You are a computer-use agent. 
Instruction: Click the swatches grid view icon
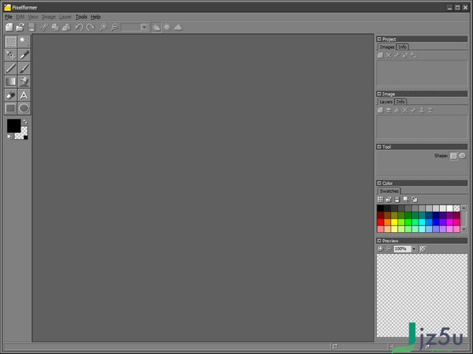(381, 199)
